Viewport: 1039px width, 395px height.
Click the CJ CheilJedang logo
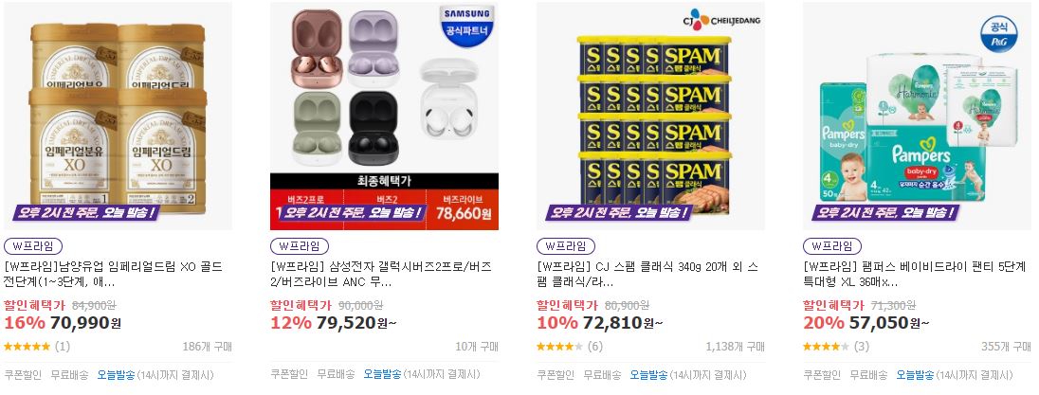click(722, 20)
